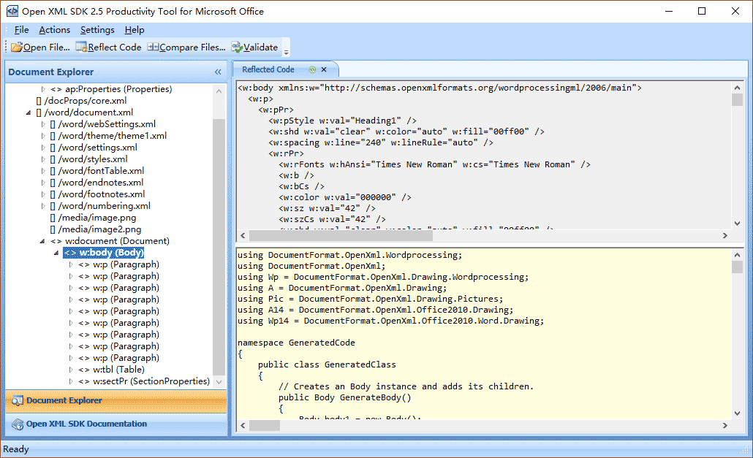The width and height of the screenshot is (753, 458).
Task: Click the Validate toolbar icon
Action: point(237,47)
